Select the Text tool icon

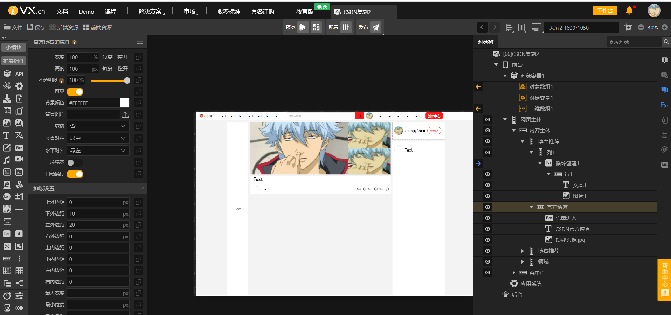click(x=6, y=135)
